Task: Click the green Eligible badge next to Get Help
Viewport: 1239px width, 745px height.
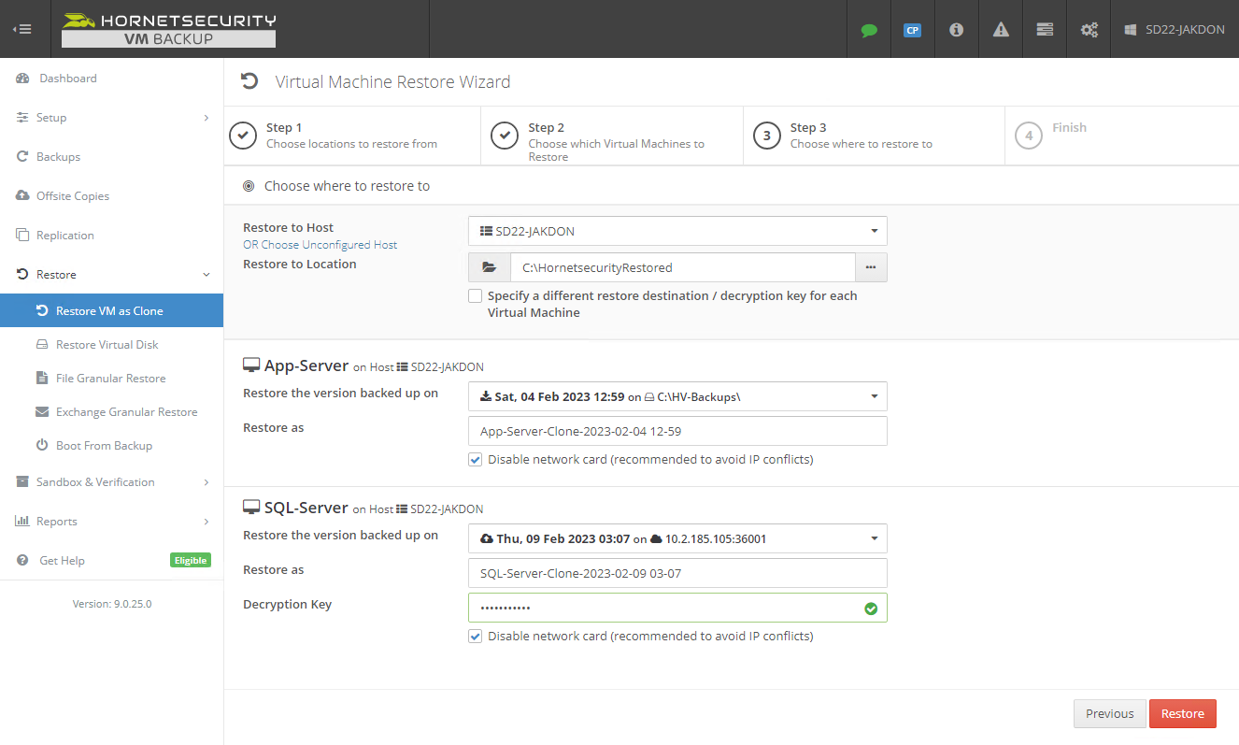Action: (190, 560)
